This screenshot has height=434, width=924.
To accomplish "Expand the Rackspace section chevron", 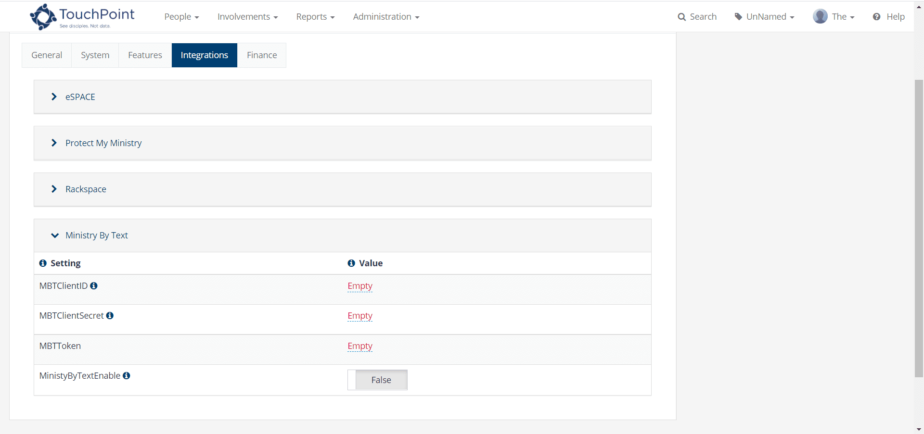I will [54, 189].
